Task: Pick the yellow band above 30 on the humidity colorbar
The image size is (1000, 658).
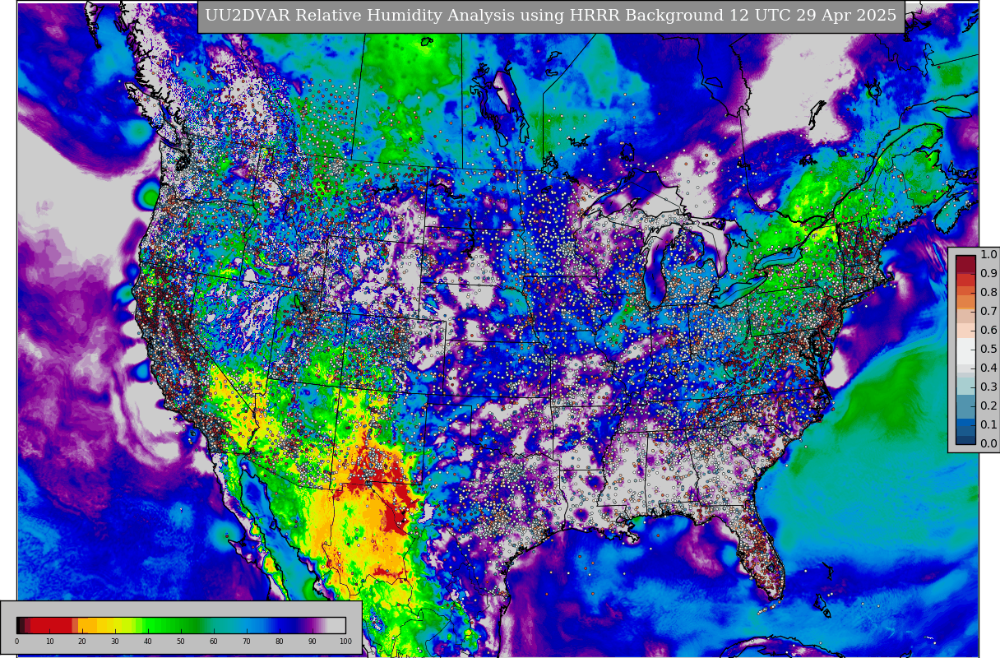Action: 115,625
